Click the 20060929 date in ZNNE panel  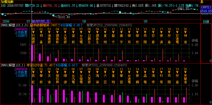pos(21,29)
